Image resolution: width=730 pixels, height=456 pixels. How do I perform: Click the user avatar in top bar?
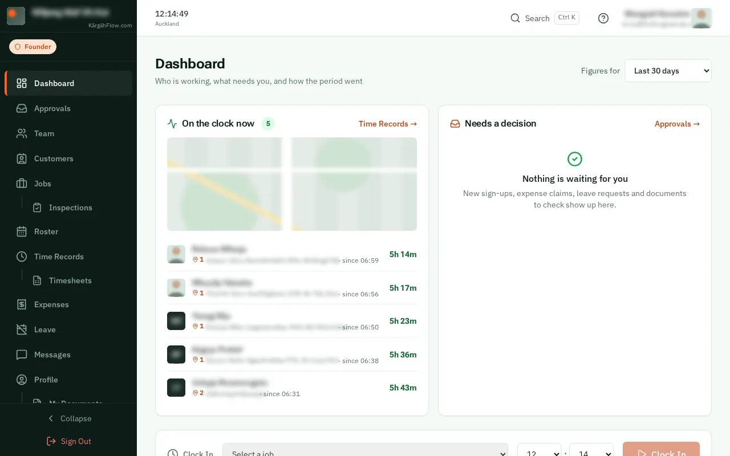(x=701, y=18)
